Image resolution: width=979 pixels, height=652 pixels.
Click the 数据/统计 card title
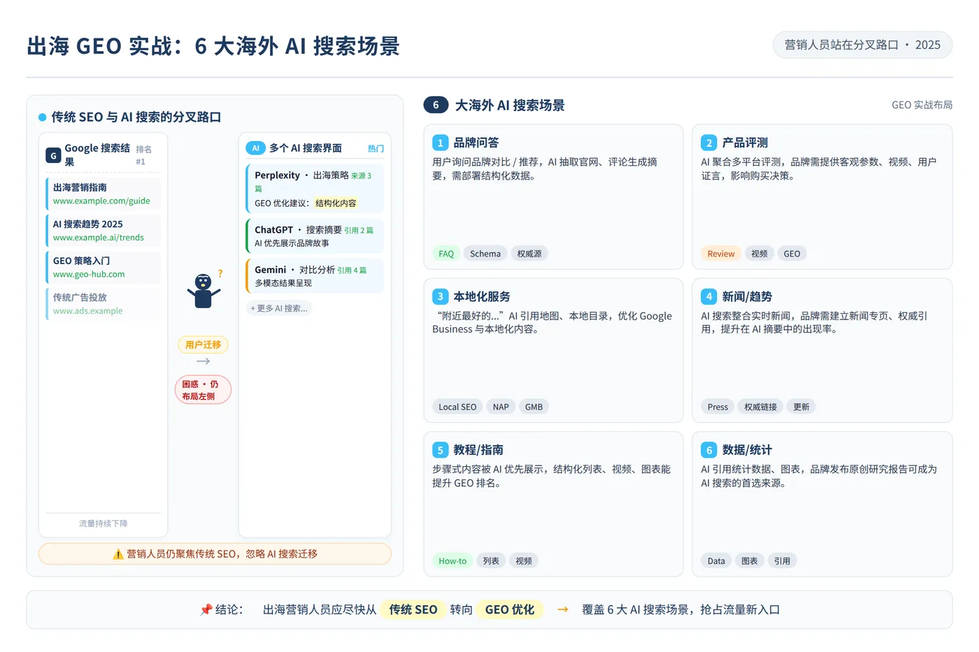point(747,450)
